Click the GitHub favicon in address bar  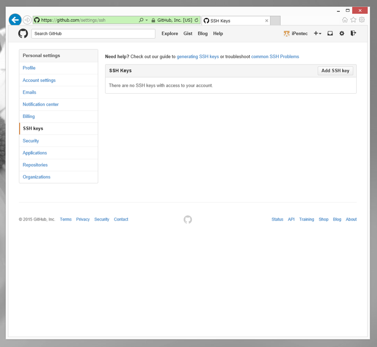pyautogui.click(x=37, y=20)
